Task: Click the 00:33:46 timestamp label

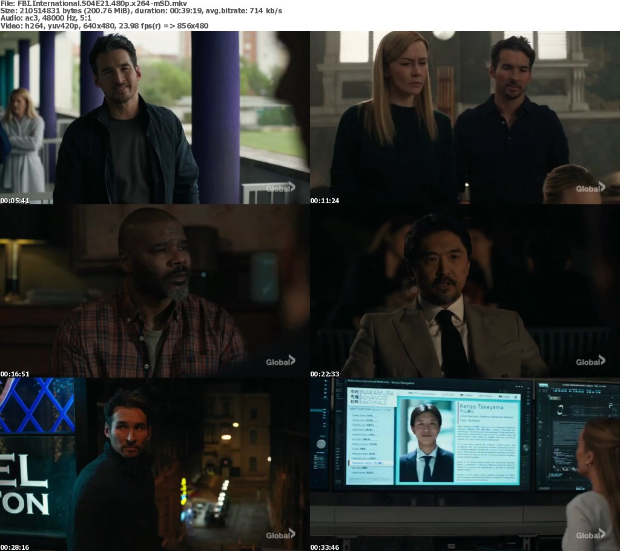Action: [x=325, y=547]
